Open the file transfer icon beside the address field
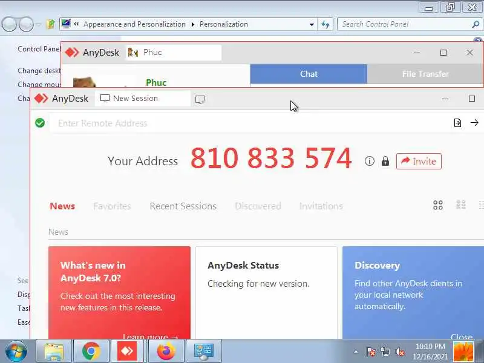The image size is (484, 363). click(x=457, y=123)
